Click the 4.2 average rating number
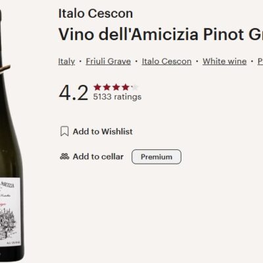Viewport: 263px width, 263px height. point(74,93)
